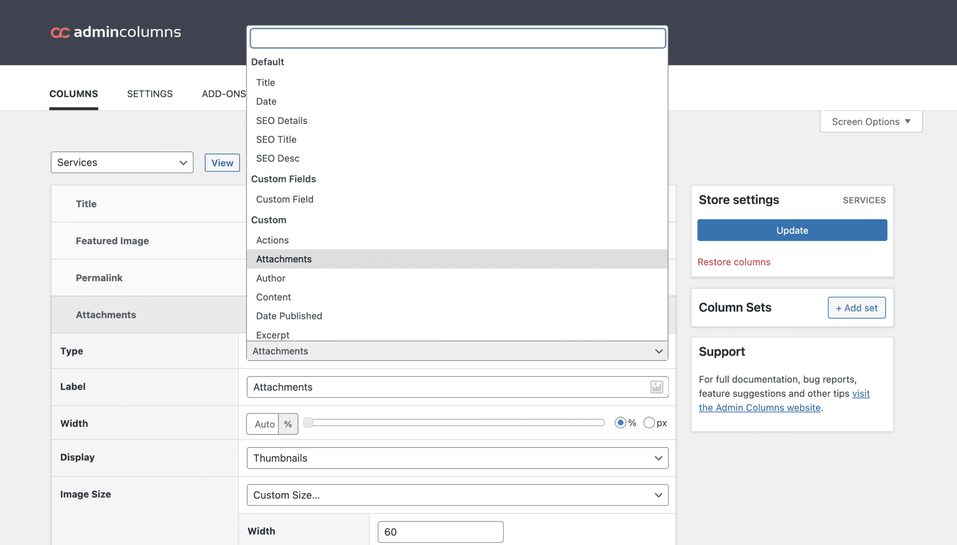Choose SEO Details column type
The width and height of the screenshot is (957, 545).
(457, 121)
